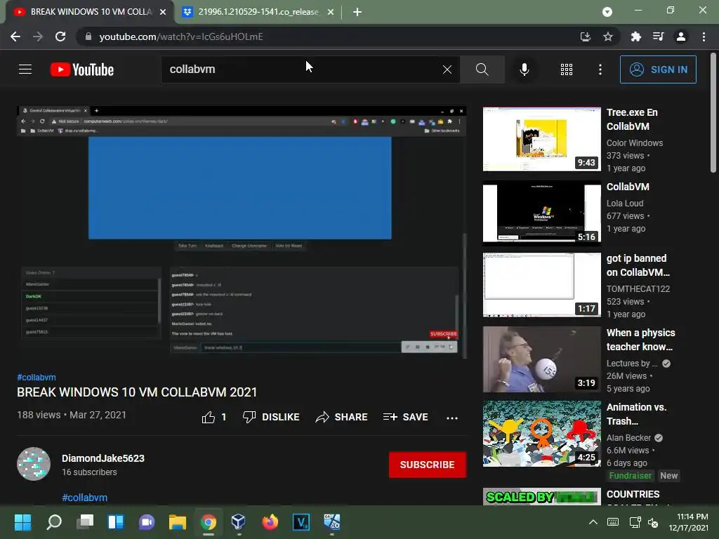Open a new browser tab
The image size is (719, 539).
pyautogui.click(x=357, y=13)
